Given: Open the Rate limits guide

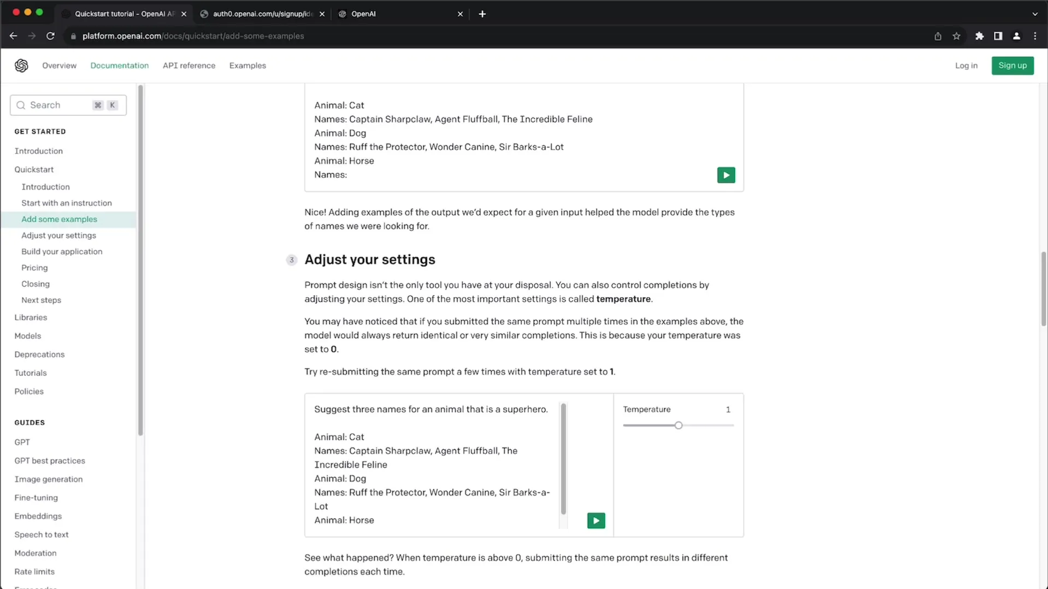Looking at the screenshot, I should coord(34,572).
